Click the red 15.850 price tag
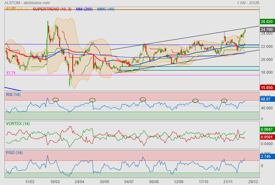The height and width of the screenshot is (185, 275). 267,87
